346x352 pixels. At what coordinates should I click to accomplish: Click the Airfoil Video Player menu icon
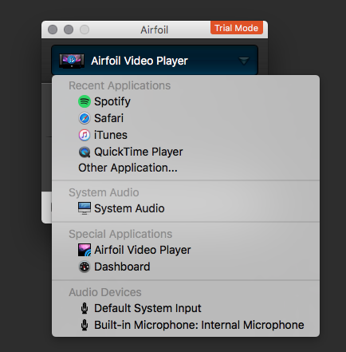pos(85,250)
